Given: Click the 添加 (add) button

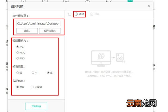Looking at the screenshot, I should (x=79, y=14).
